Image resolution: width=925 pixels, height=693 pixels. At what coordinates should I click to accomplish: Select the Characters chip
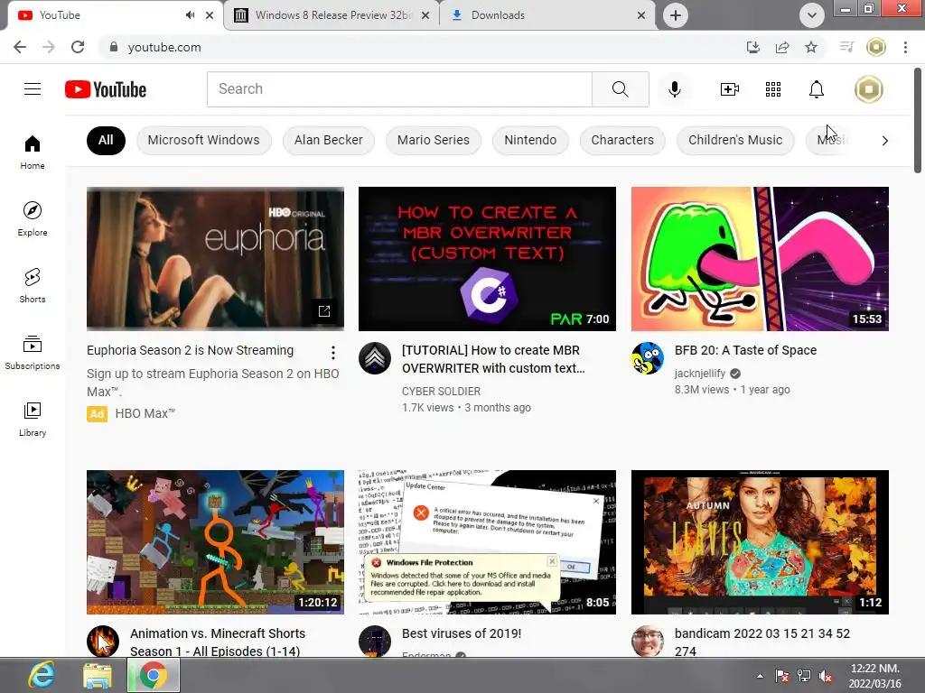tap(622, 140)
